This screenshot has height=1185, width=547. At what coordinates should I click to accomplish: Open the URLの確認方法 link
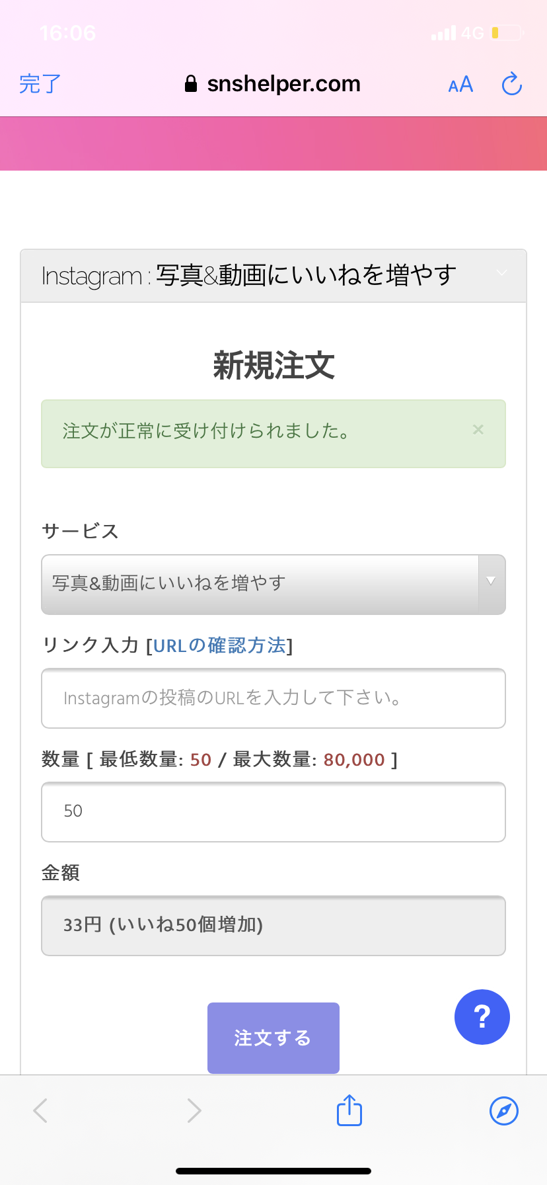219,645
